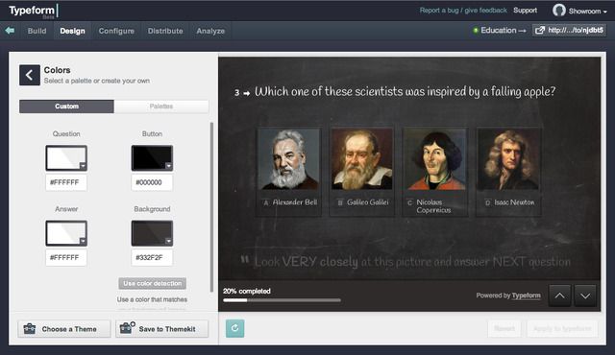The image size is (615, 355).
Task: Click Choose a Theme button
Action: (64, 329)
